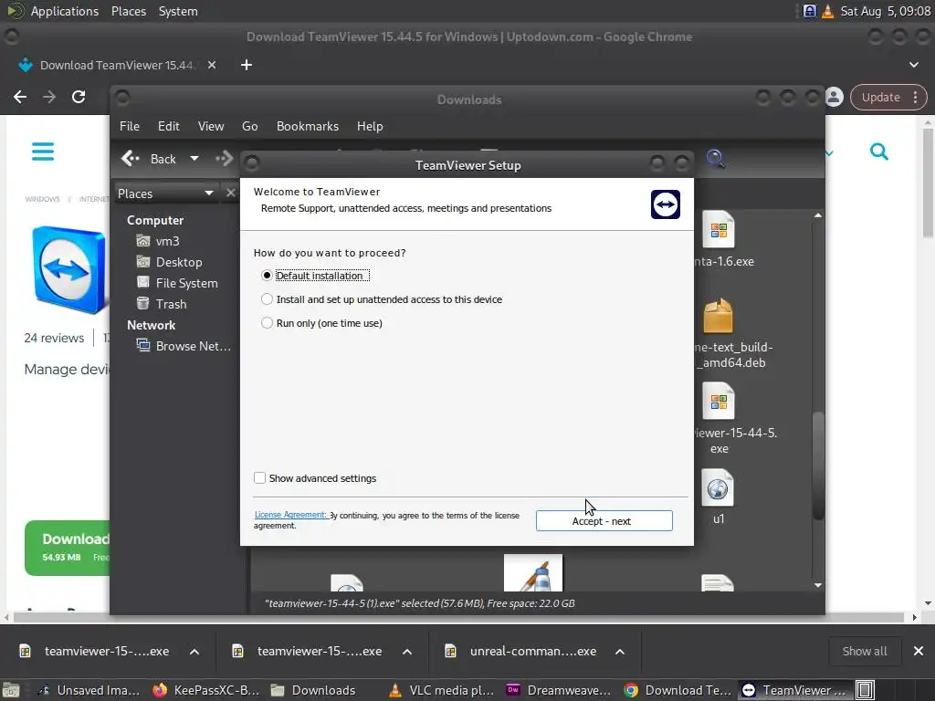Click the Forward arrow in file manager
Screen dimensions: 935x701
[225, 159]
